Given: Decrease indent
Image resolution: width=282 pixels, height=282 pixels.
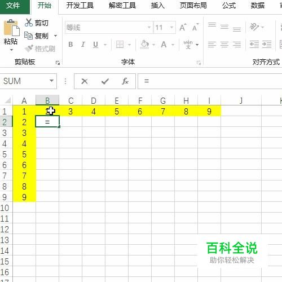Looking at the screenshot, I should coord(254,45).
